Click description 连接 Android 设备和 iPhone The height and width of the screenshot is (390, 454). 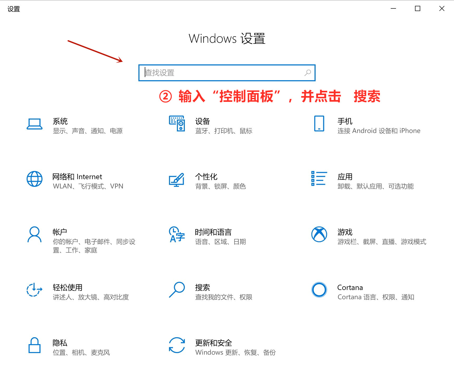coord(379,131)
